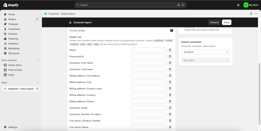Expand the Apps section chevron
261x131 pixels.
click(38, 83)
